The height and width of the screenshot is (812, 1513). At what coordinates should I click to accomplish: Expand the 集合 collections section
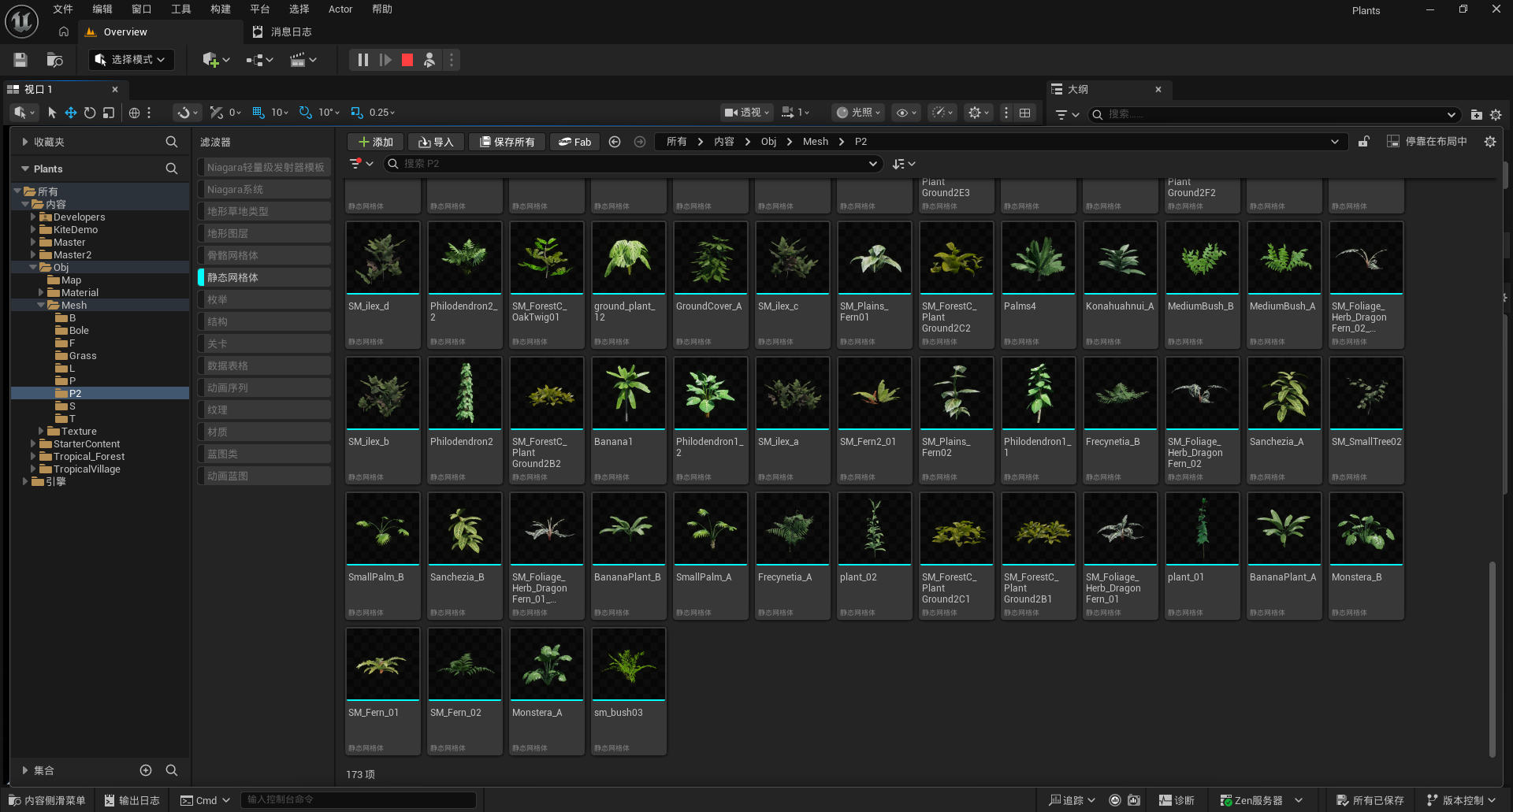point(25,770)
